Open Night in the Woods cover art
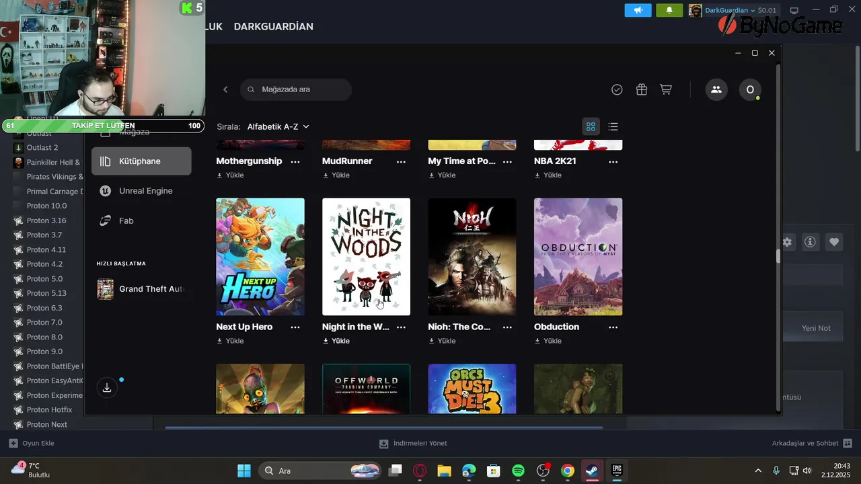The width and height of the screenshot is (861, 484). pos(366,257)
